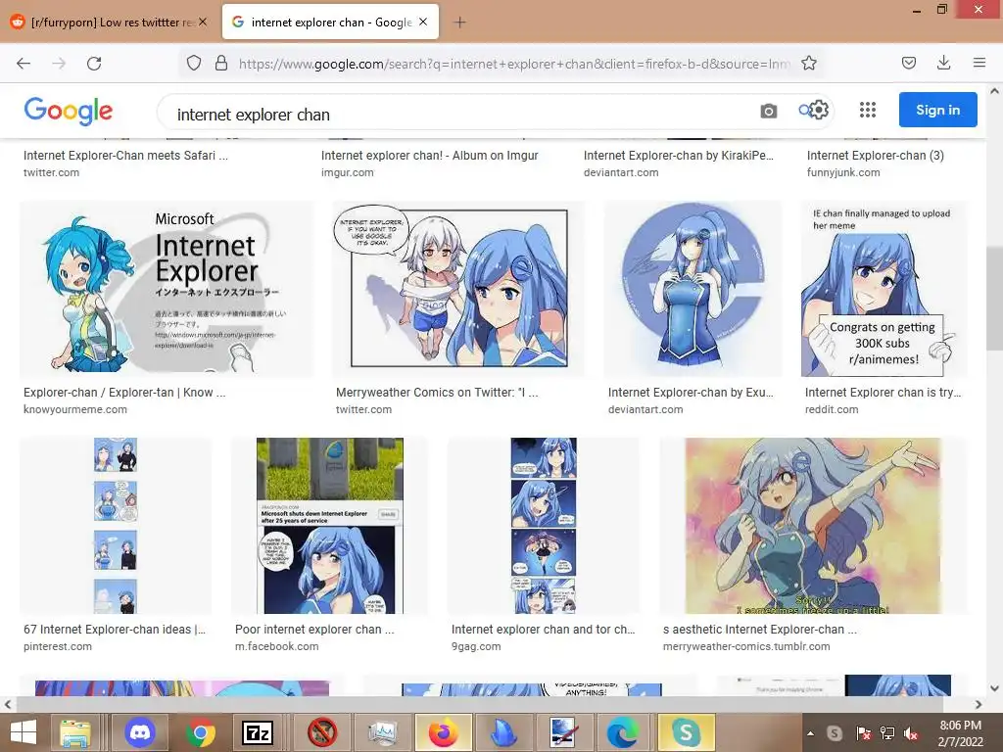Open the Firefox downloads panel
The height and width of the screenshot is (752, 1003).
(x=943, y=63)
